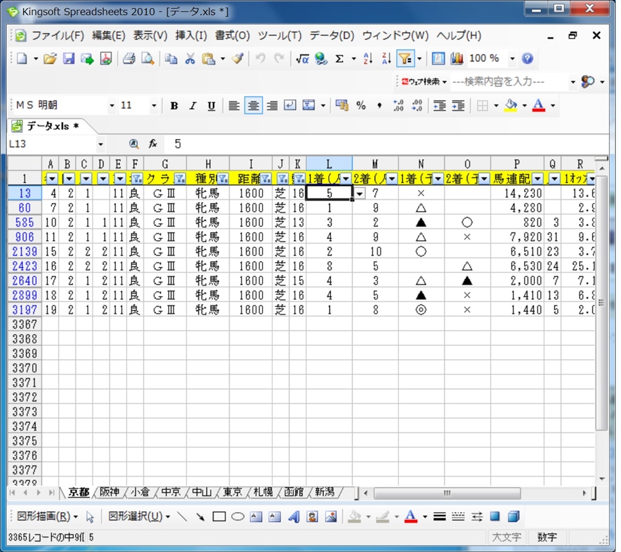The height and width of the screenshot is (552, 621).
Task: Open filter dropdown on 馬連配 column
Action: 537,179
